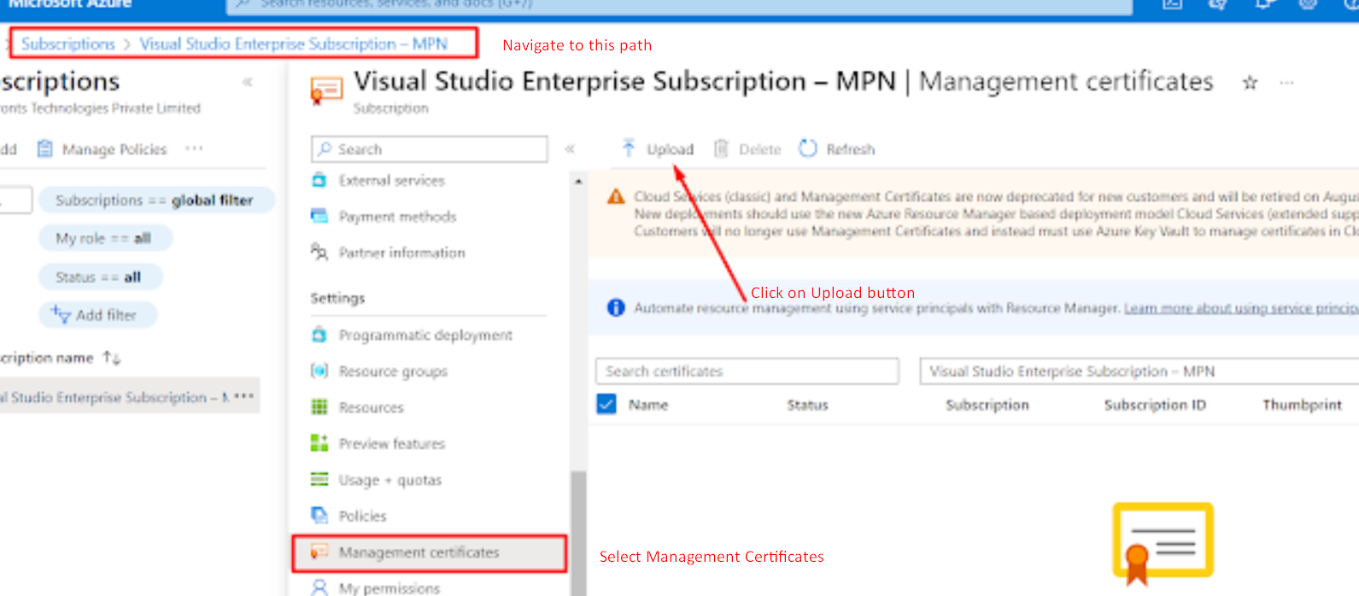Click the Payment methods card icon
The image size is (1359, 596).
click(319, 216)
